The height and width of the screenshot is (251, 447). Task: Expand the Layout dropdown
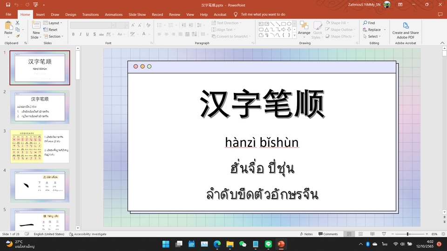(x=53, y=23)
